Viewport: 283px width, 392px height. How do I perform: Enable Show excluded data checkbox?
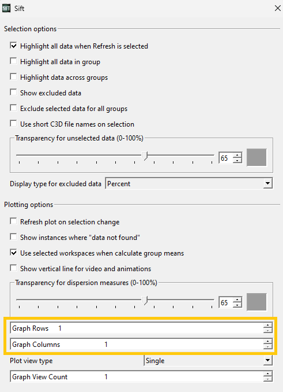coord(13,93)
